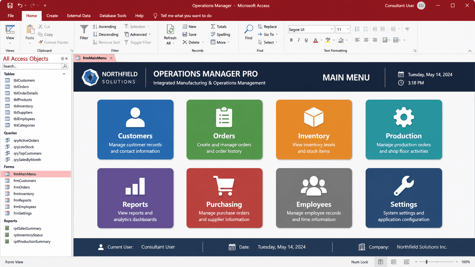Align text right
Screen dimensions: 475x267
tap(375, 40)
